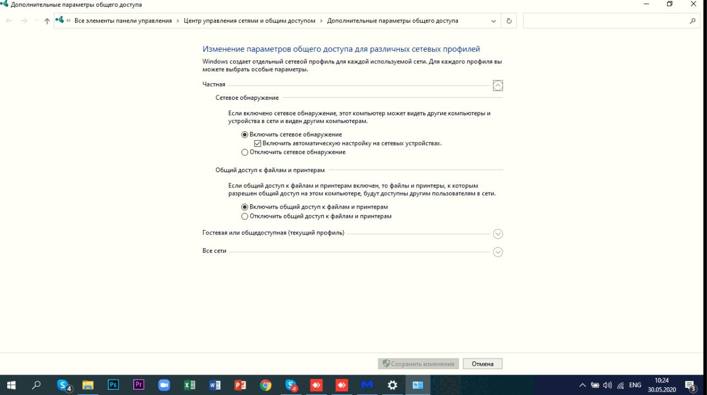Image resolution: width=707 pixels, height=395 pixels.
Task: Click the Отмена button
Action: tap(483, 364)
